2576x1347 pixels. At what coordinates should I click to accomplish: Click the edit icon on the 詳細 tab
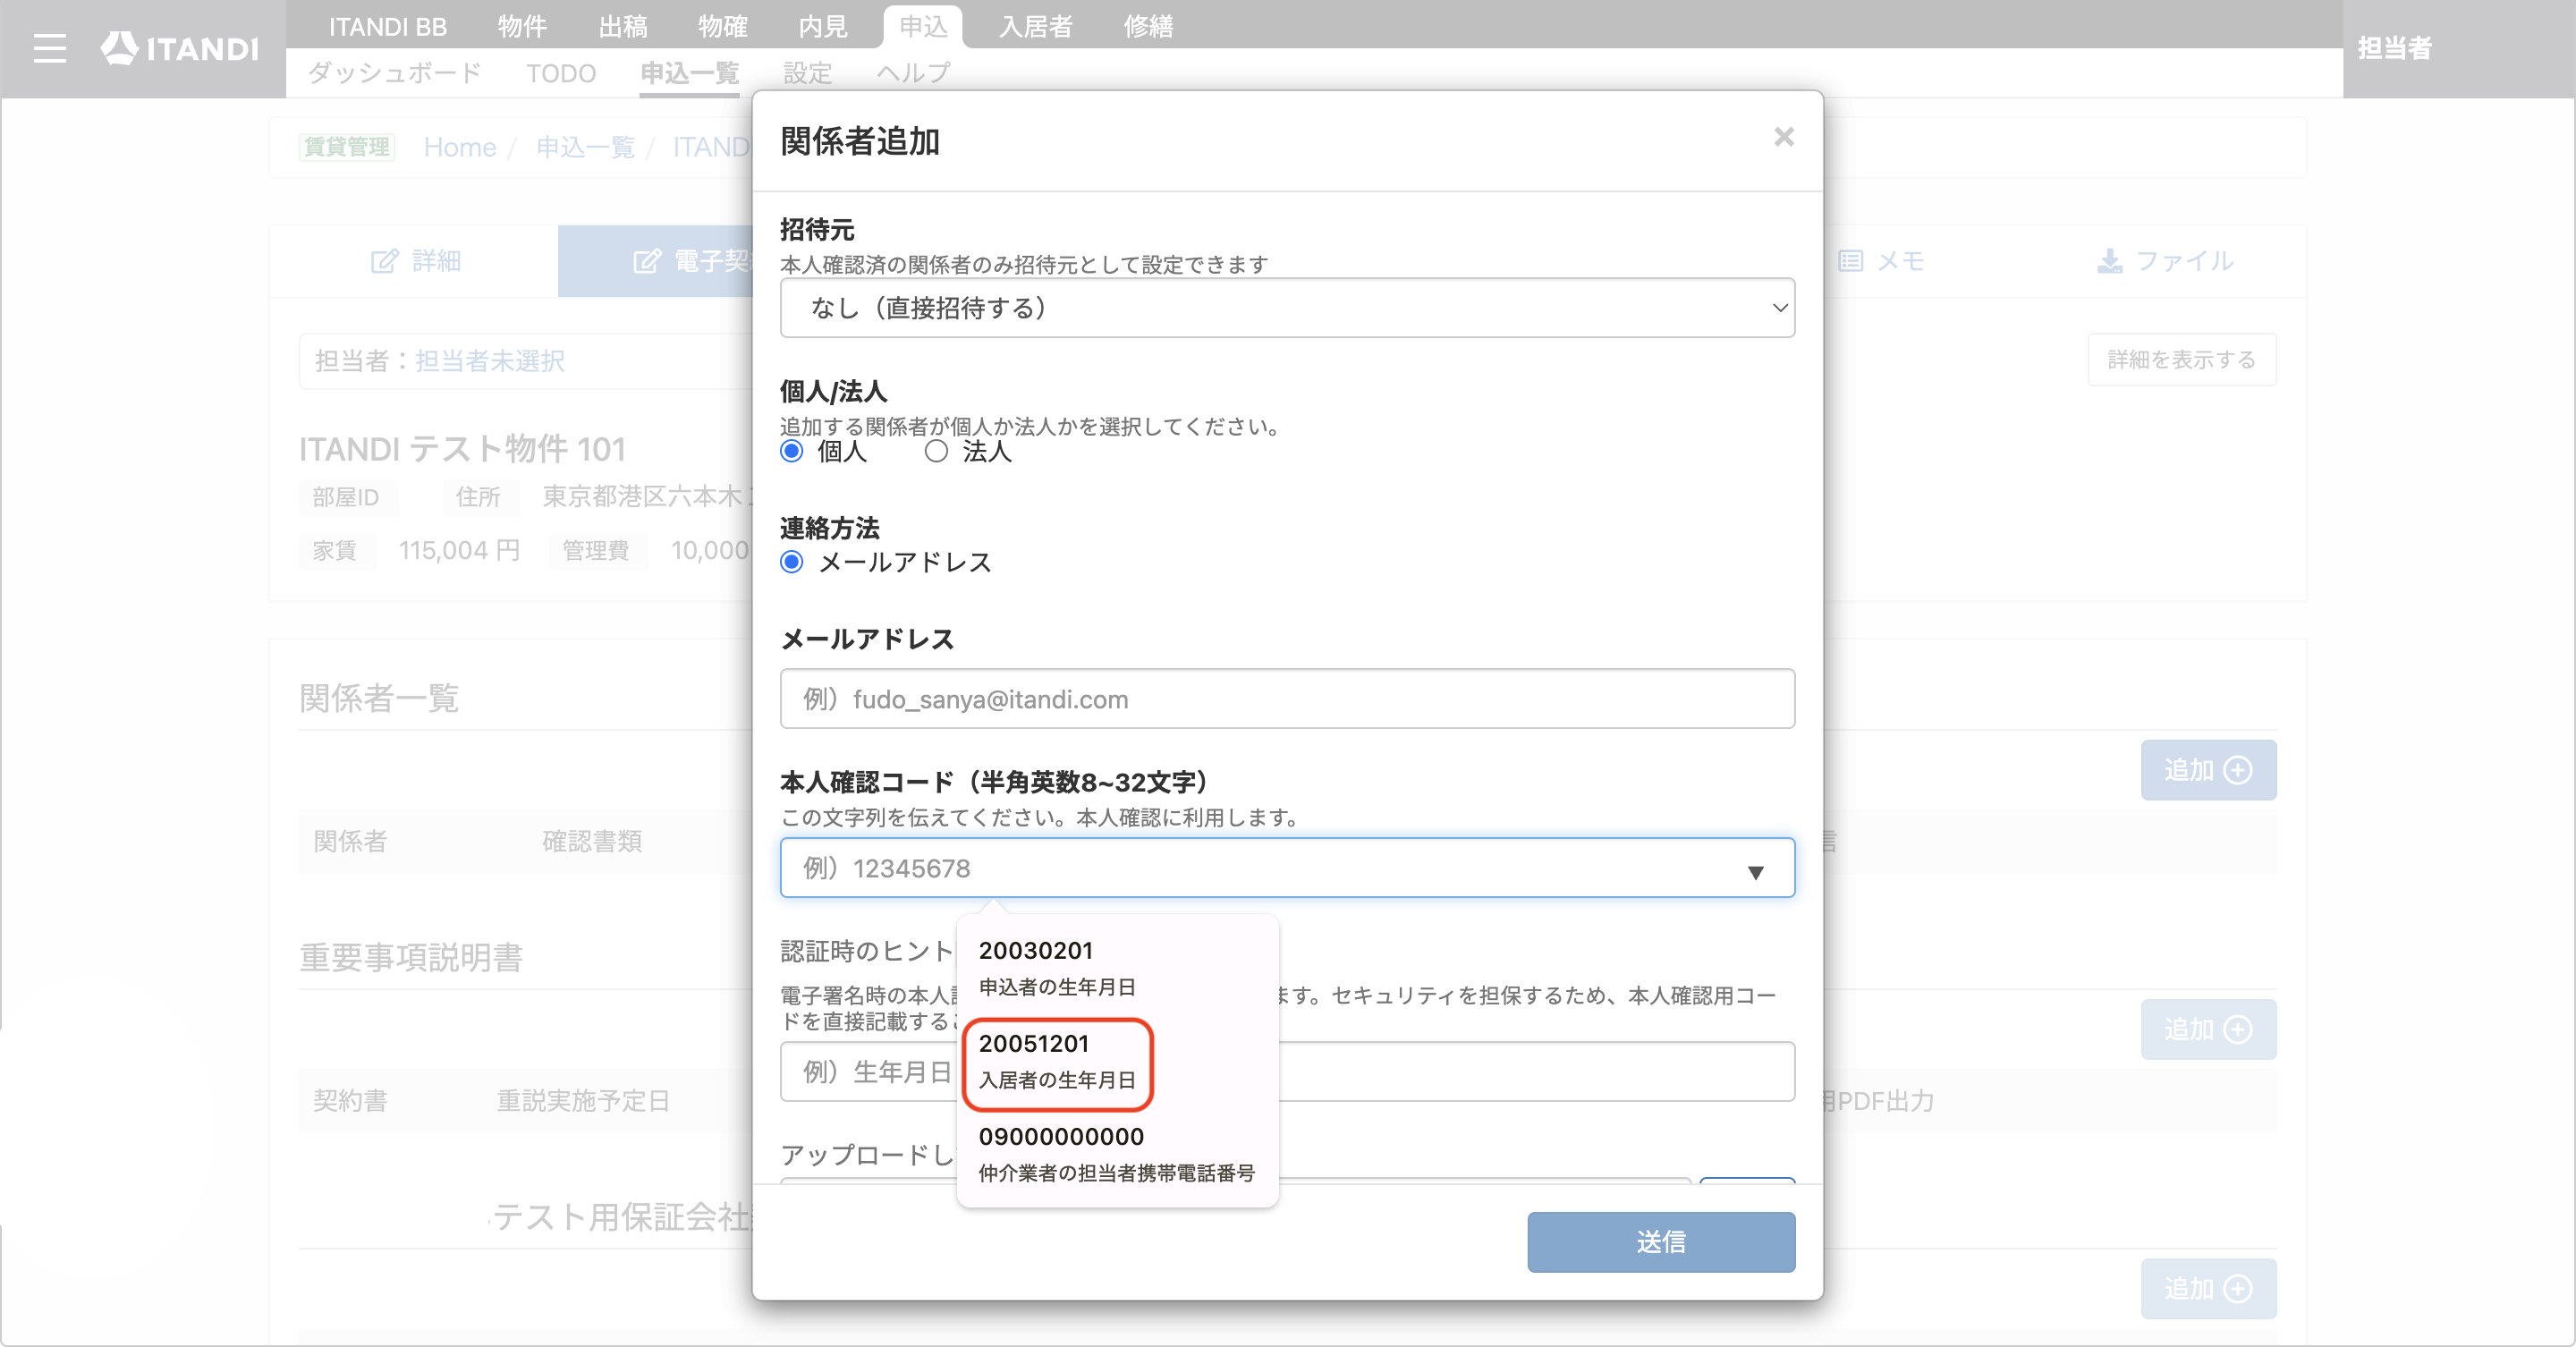point(384,261)
